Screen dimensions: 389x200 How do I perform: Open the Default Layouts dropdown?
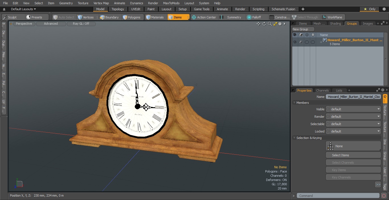[x=23, y=9]
